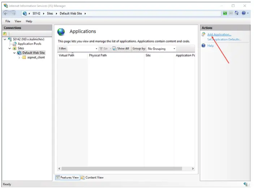Select Default Web Site tree label

[x=34, y=53]
